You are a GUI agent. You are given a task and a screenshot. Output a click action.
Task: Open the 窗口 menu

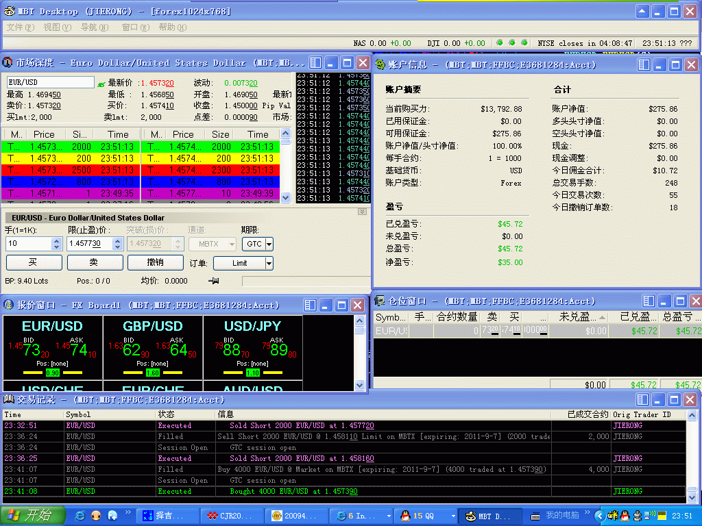135,27
